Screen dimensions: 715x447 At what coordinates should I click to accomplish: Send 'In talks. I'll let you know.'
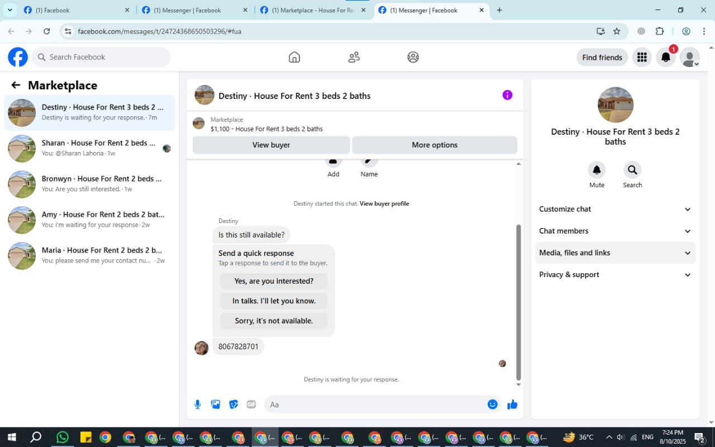click(x=274, y=301)
